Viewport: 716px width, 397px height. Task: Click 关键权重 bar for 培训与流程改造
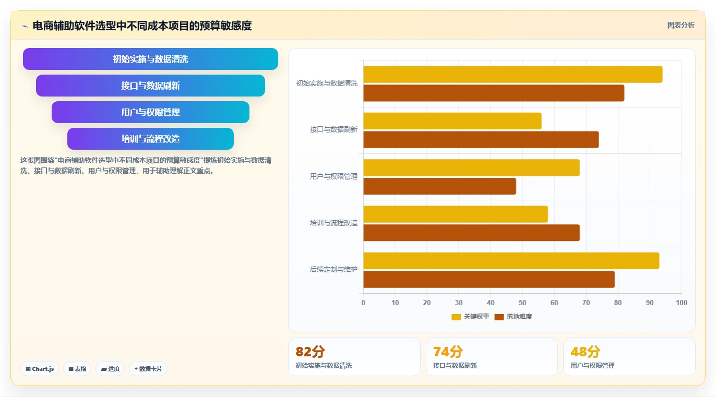[456, 214]
